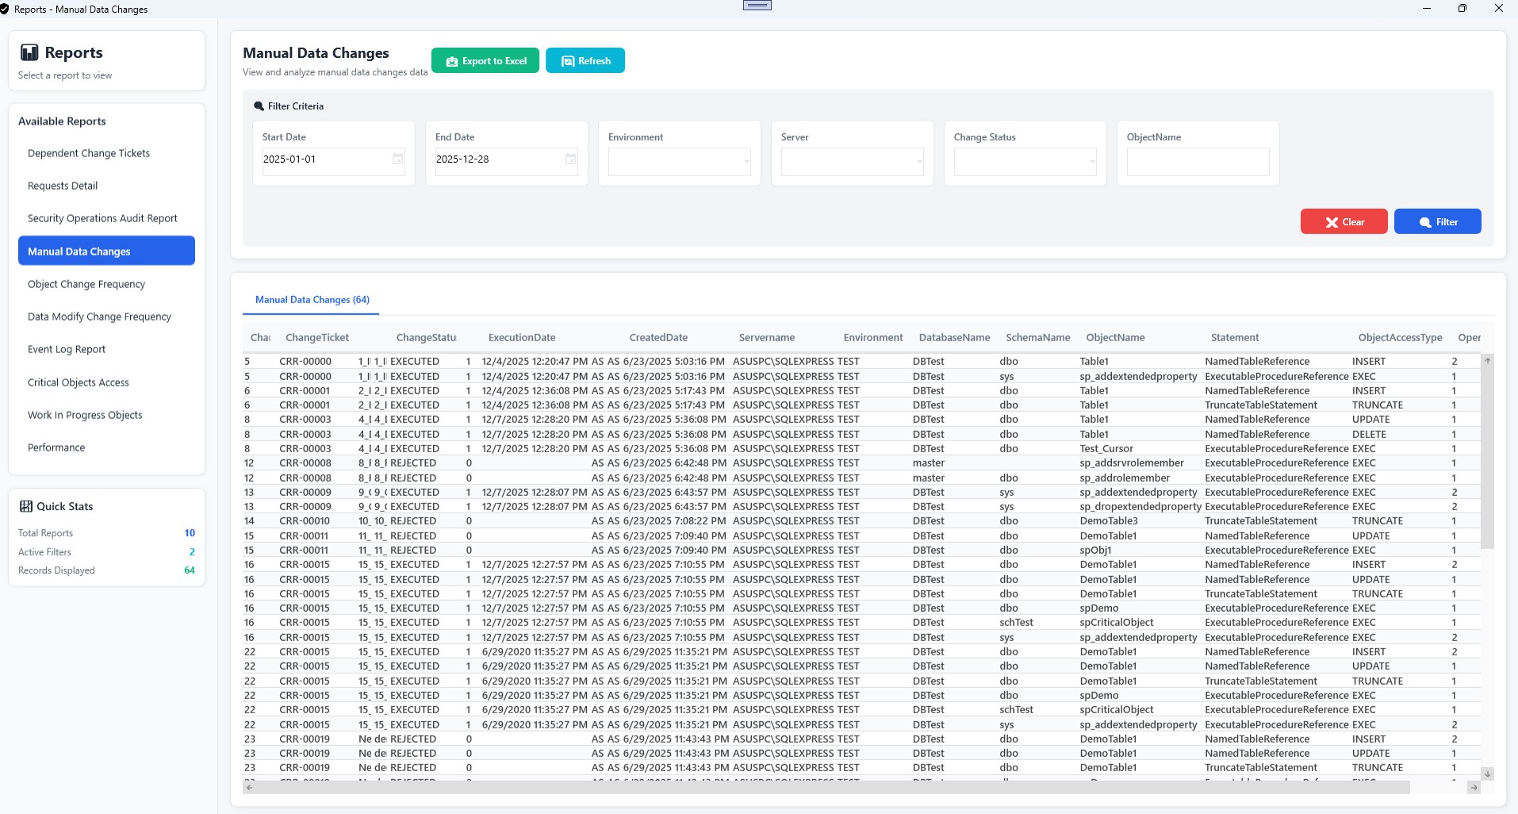This screenshot has height=814, width=1518.
Task: Open the Security Operations Audit Report
Action: (102, 218)
